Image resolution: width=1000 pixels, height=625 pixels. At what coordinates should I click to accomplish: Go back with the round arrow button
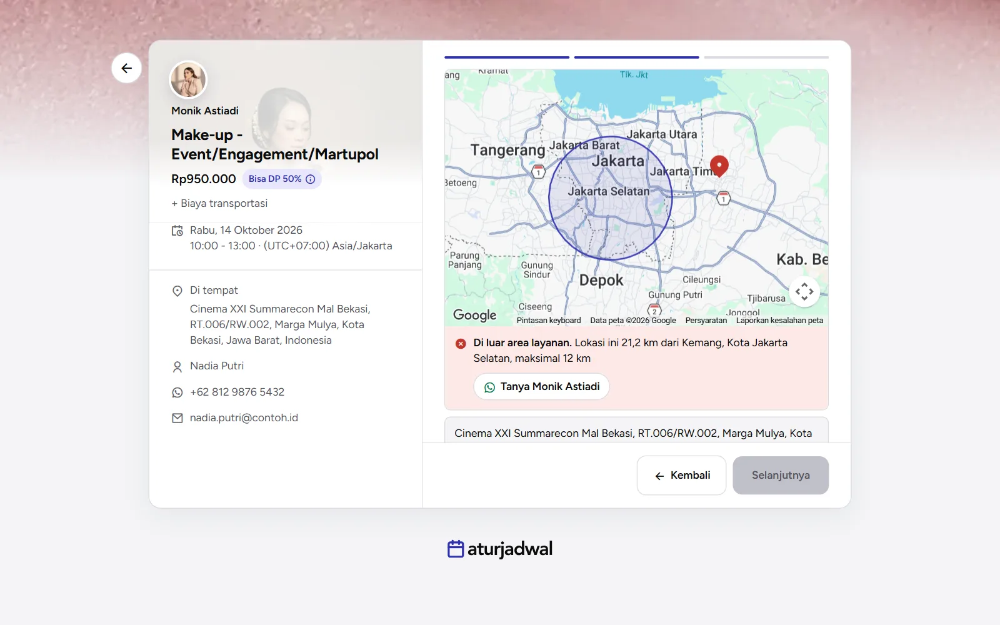tap(126, 68)
